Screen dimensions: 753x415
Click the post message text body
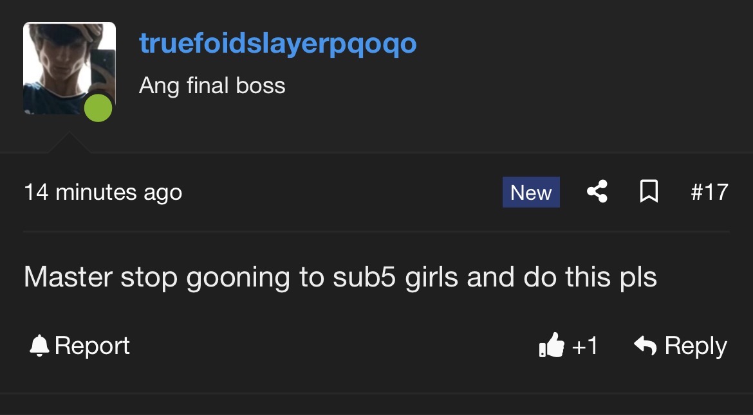(340, 278)
